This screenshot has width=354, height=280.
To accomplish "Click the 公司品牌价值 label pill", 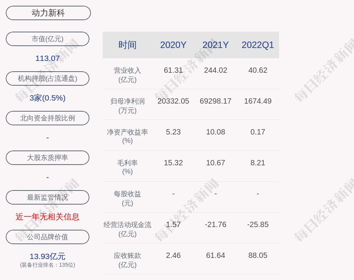I will pos(48,237).
